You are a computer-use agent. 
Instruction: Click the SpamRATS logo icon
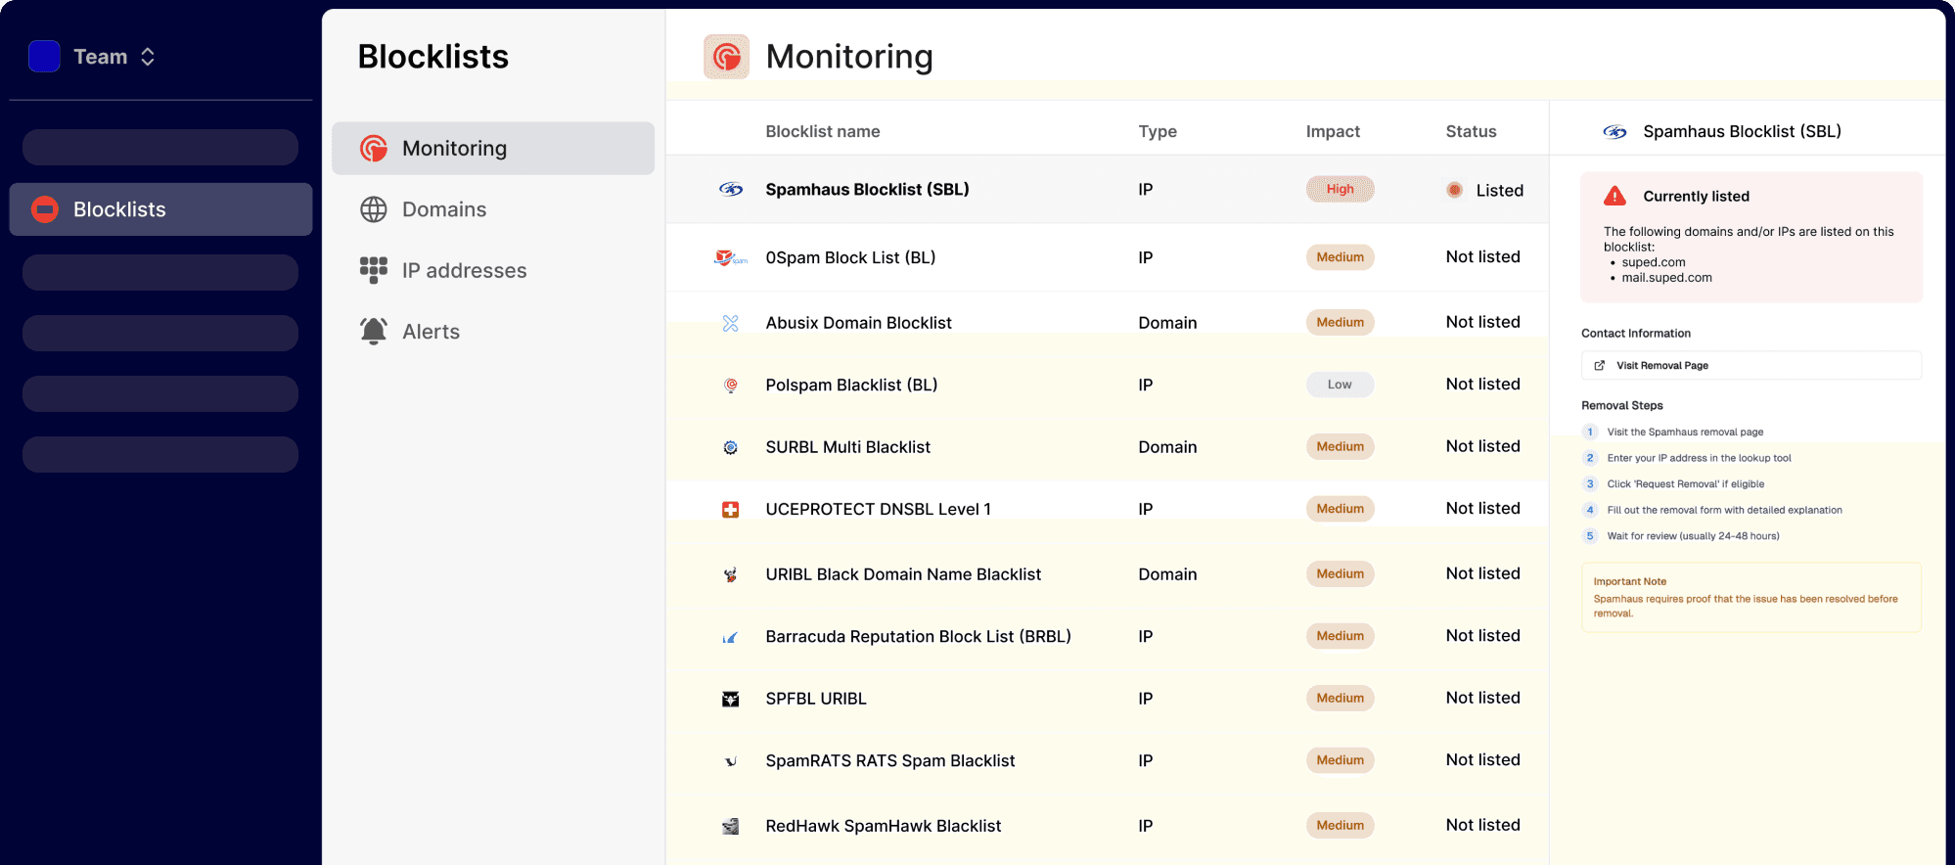click(731, 761)
